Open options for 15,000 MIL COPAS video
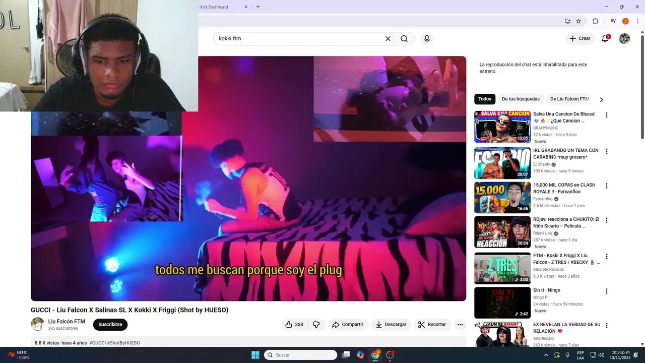 tap(607, 186)
